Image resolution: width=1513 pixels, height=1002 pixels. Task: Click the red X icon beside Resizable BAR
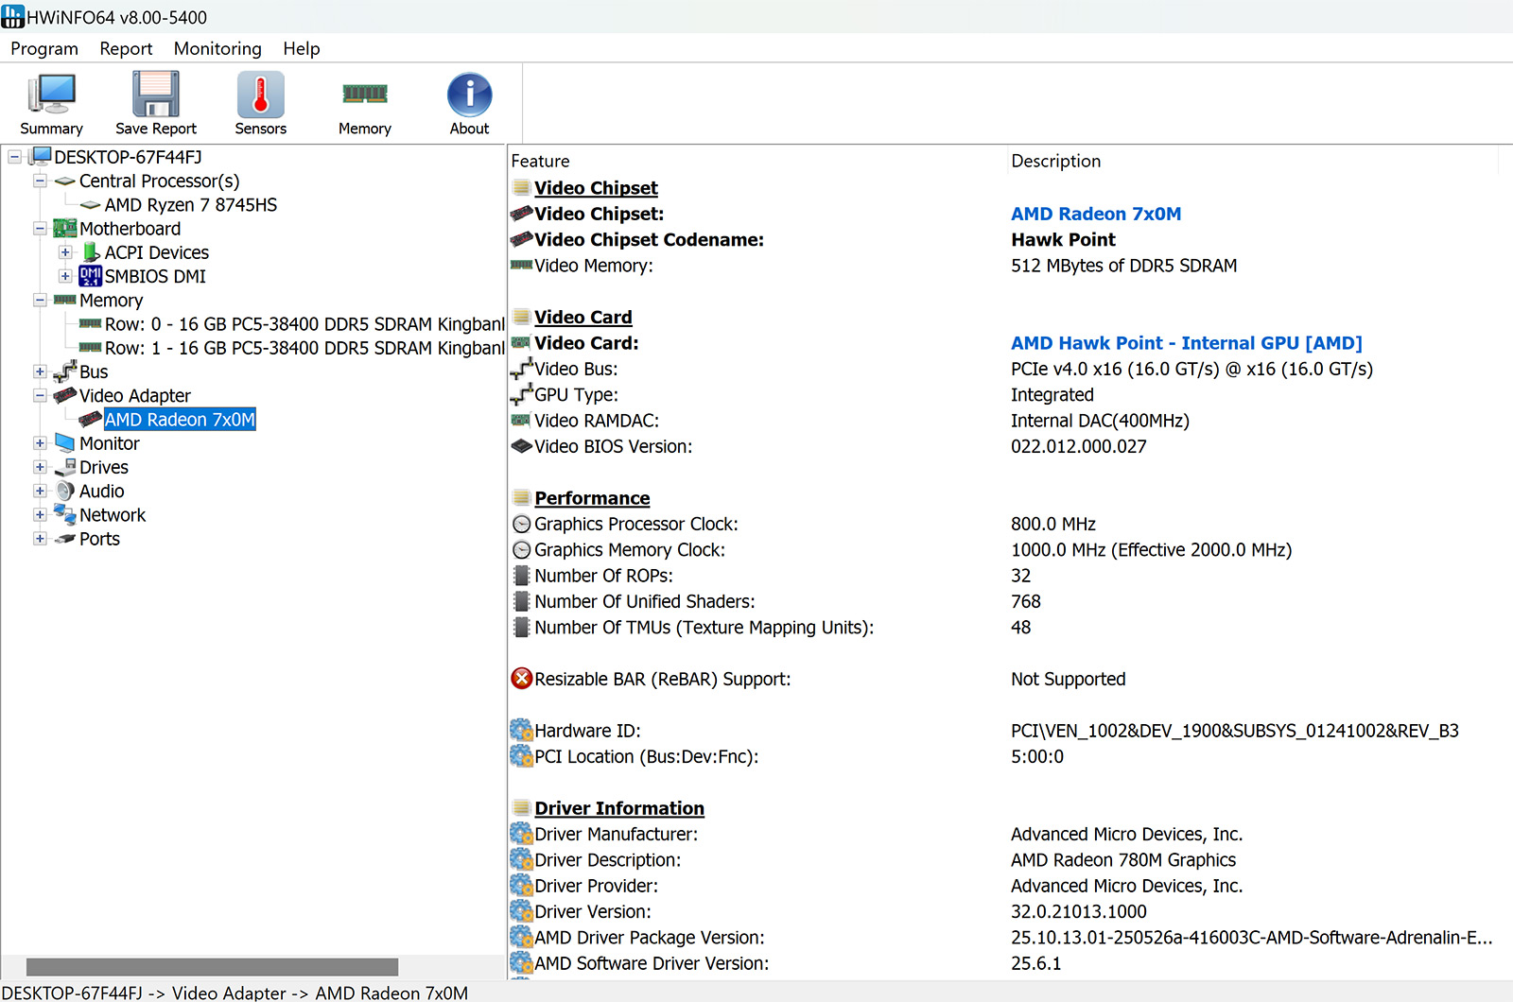(522, 679)
